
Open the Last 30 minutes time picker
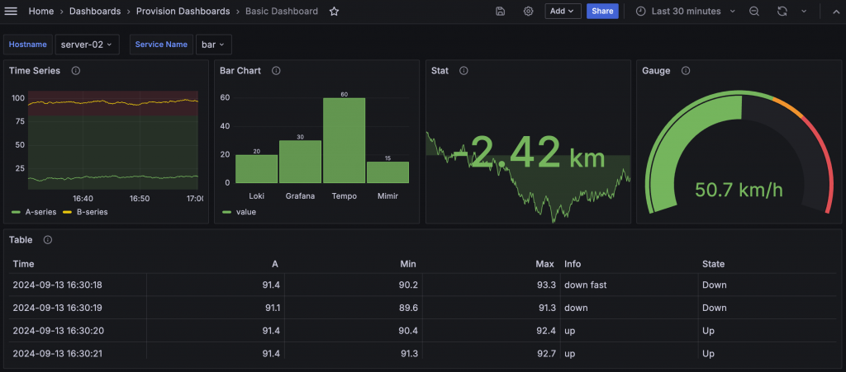[685, 12]
